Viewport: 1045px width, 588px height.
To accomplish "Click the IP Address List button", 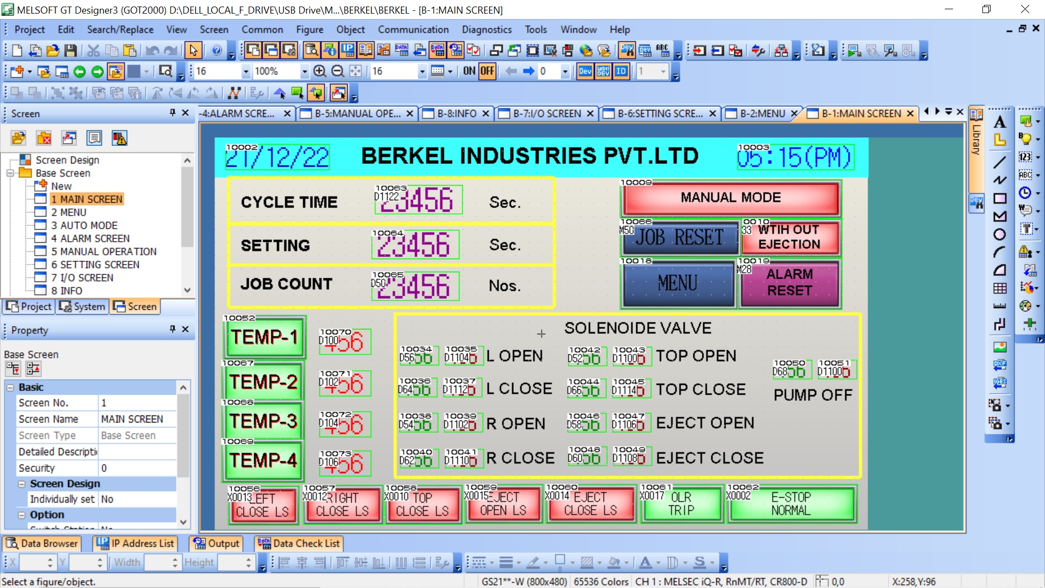I will click(x=136, y=543).
